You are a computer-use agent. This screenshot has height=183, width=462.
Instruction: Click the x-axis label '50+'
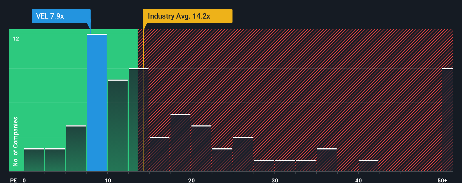[x=443, y=180]
